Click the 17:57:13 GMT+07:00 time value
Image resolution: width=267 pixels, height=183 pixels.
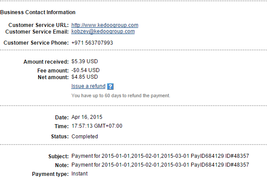pyautogui.click(x=97, y=126)
